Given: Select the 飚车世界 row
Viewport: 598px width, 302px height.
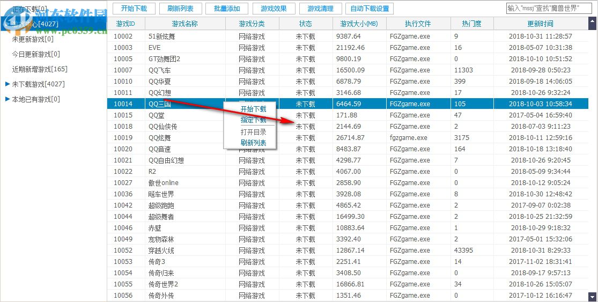Looking at the screenshot, I should [348, 194].
